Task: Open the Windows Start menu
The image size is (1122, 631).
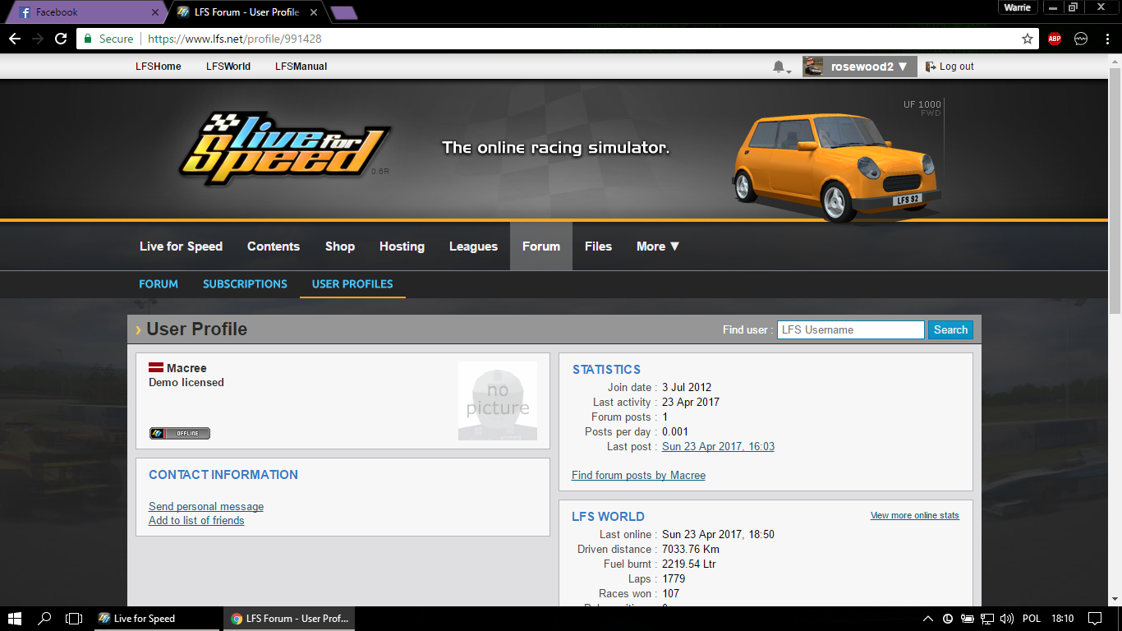Action: coord(14,619)
